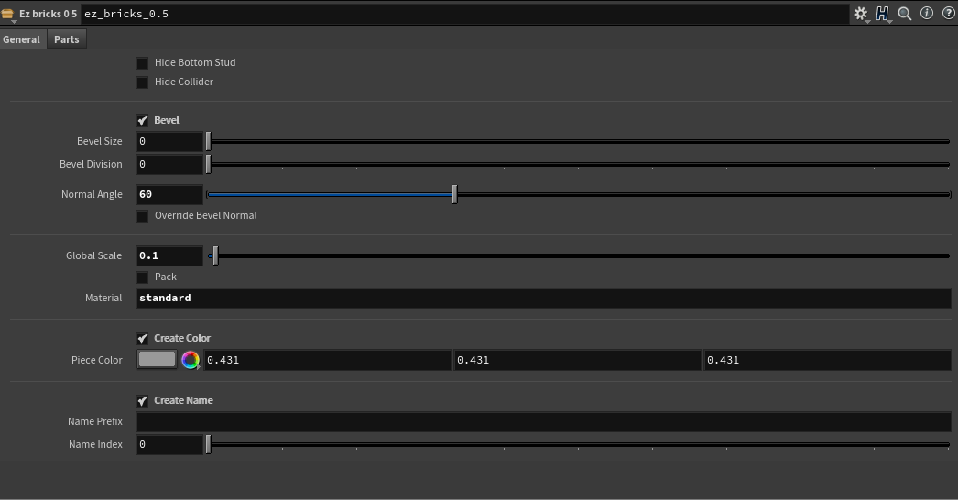Click the Name Index label

(95, 444)
